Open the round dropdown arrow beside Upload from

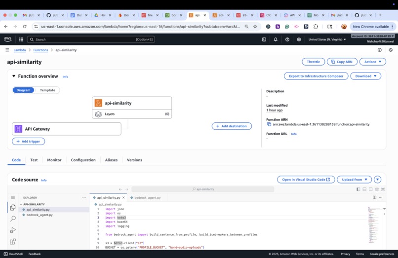[x=377, y=180]
